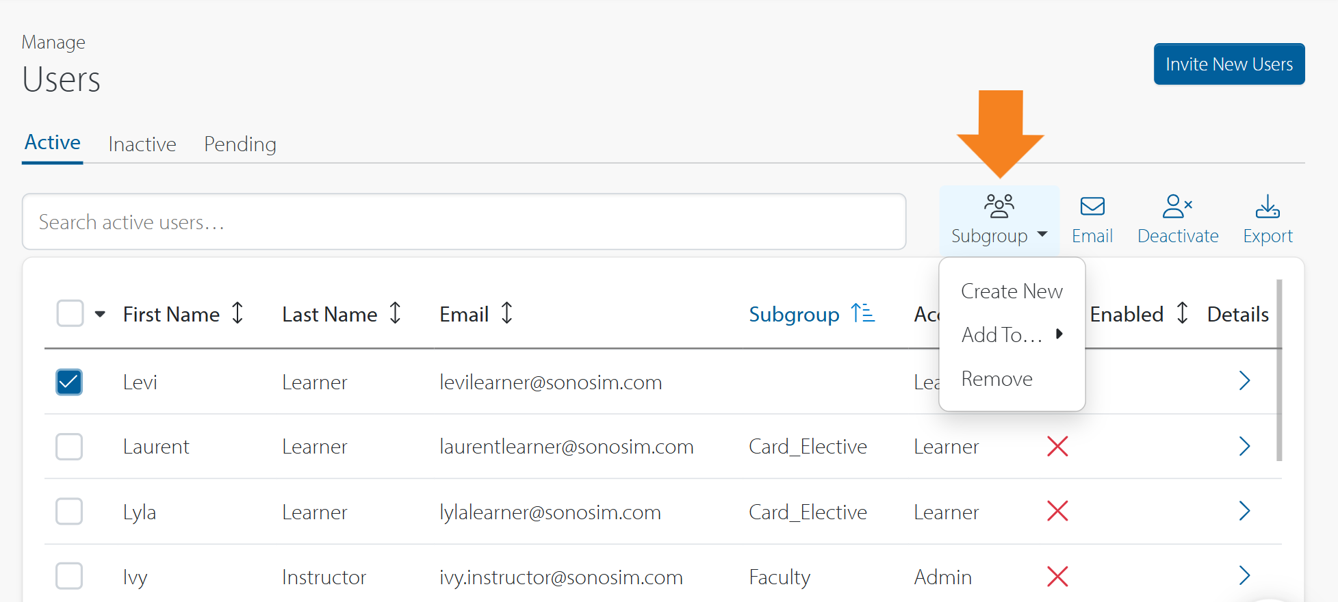Image resolution: width=1338 pixels, height=602 pixels.
Task: Uncheck the checkbox for Levi
Action: pos(69,382)
